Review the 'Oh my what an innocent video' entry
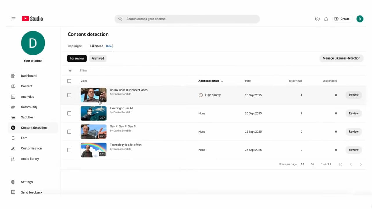The image size is (372, 209). (353, 95)
